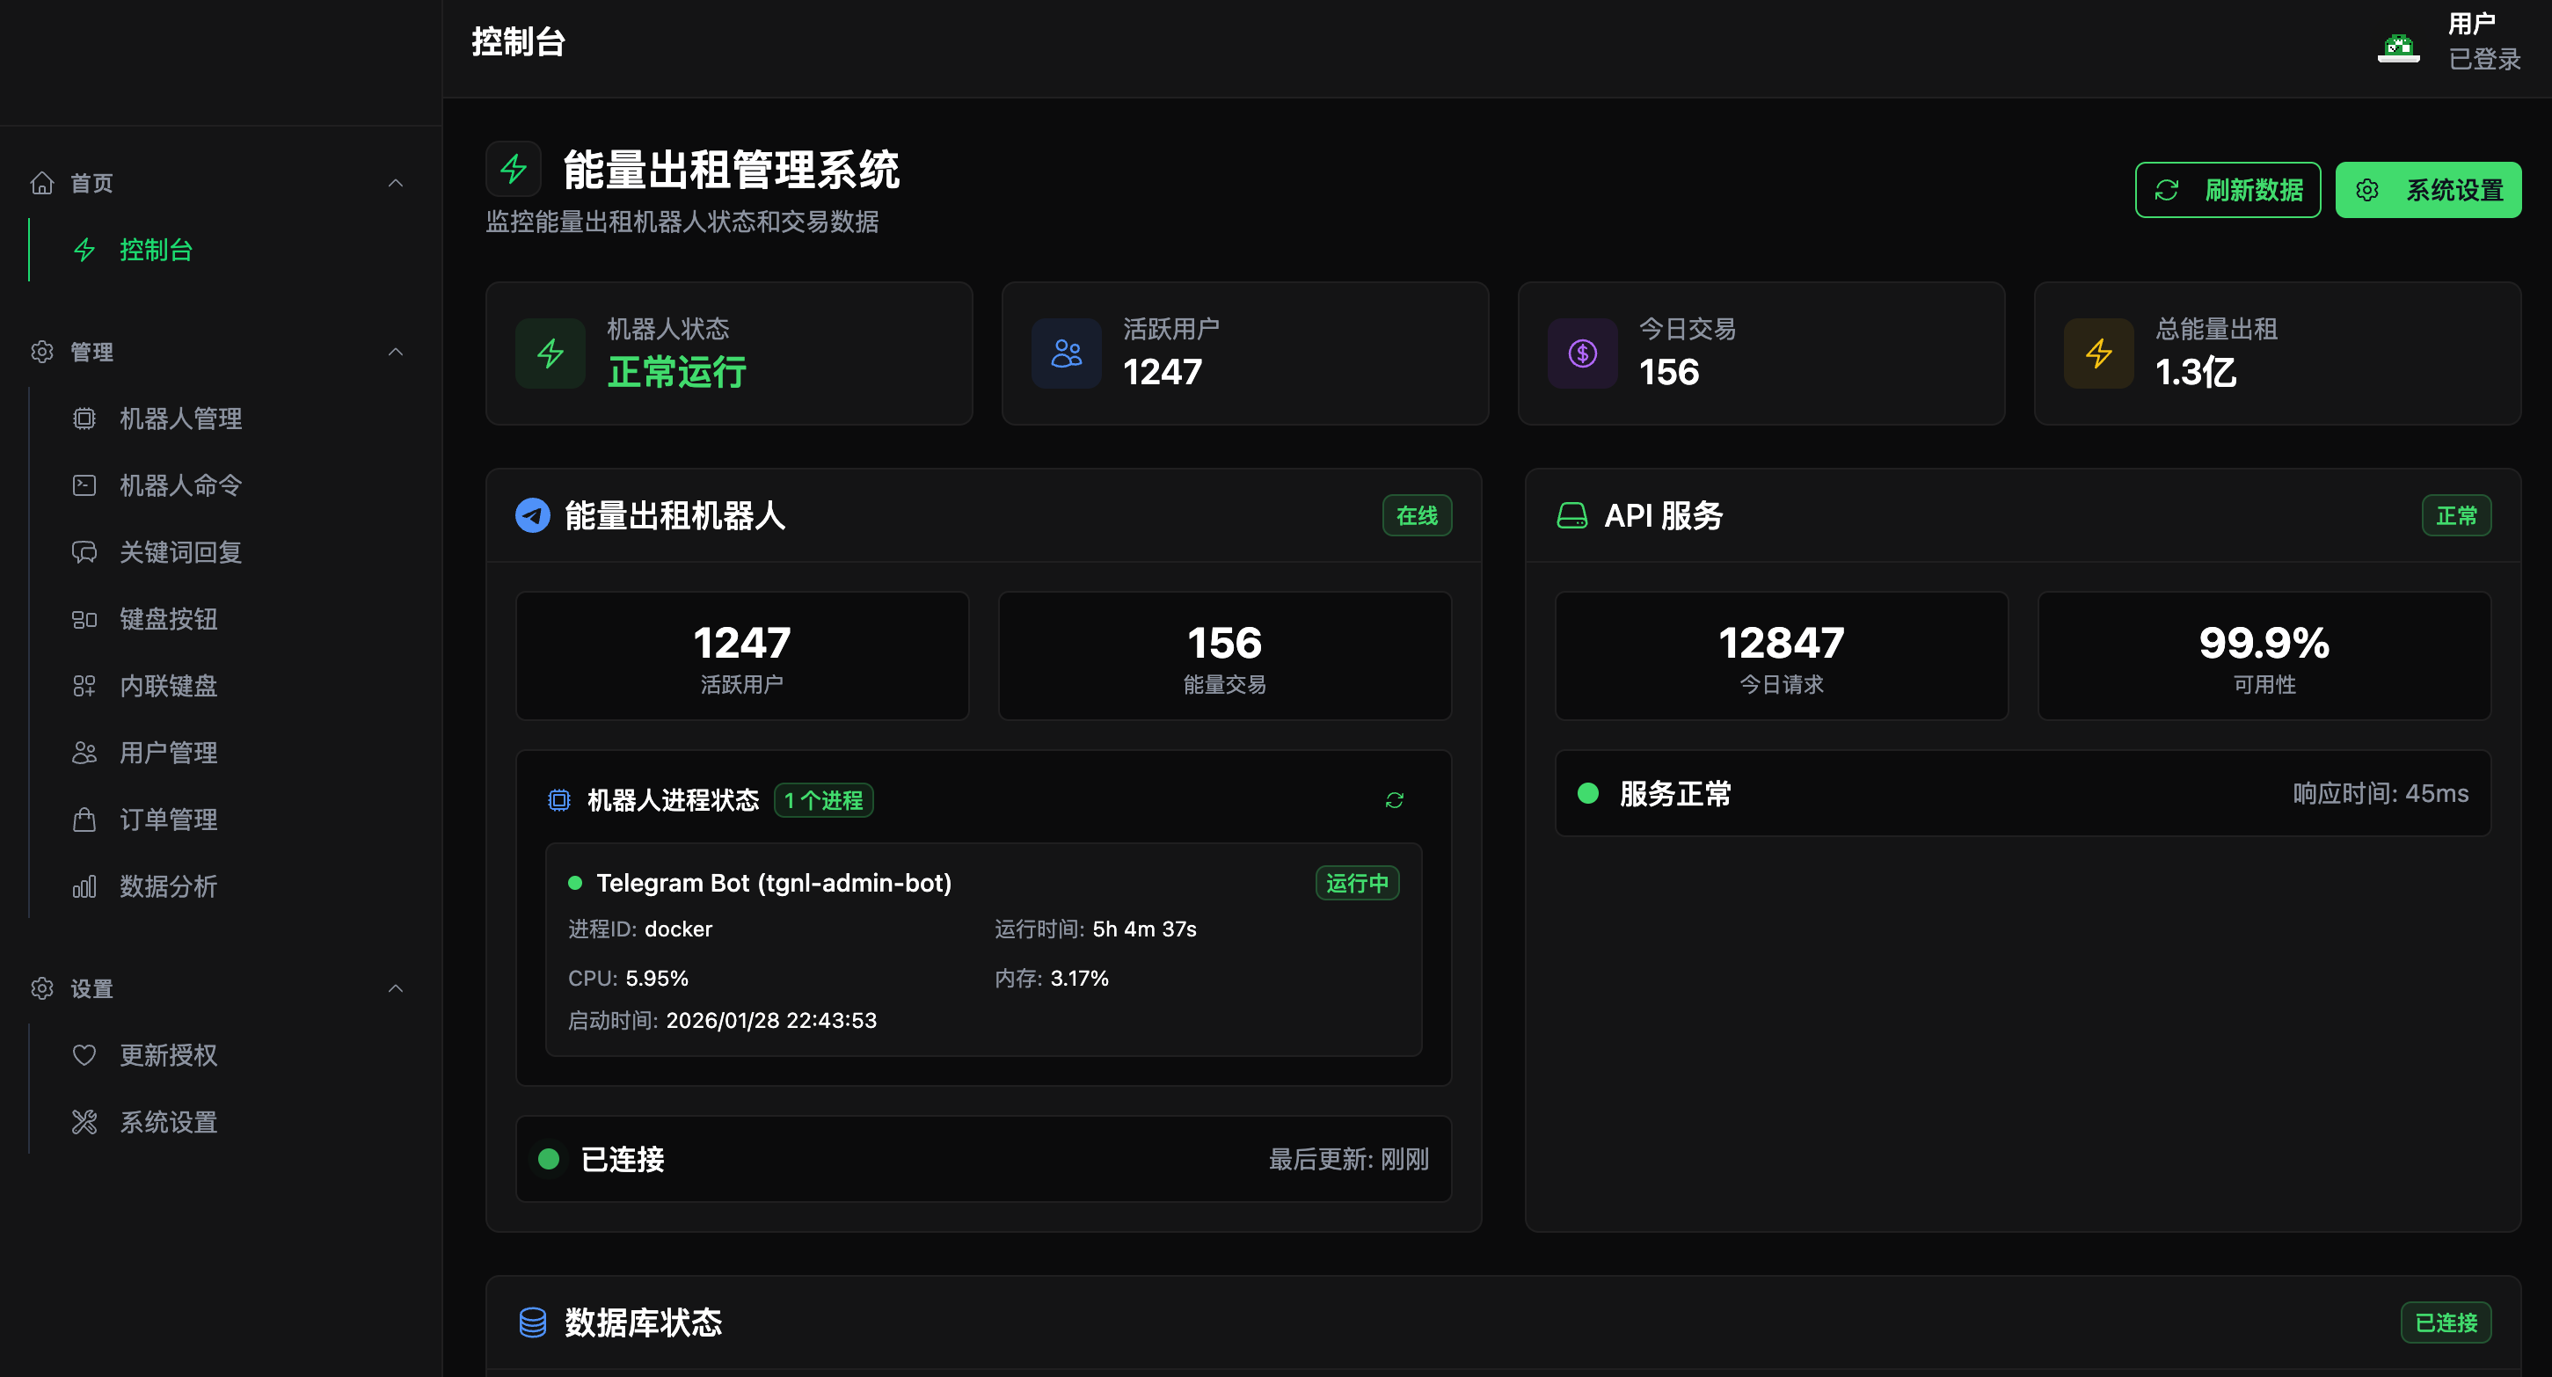Open 订单管理 shopping bag icon
2552x1377 pixels.
[84, 820]
